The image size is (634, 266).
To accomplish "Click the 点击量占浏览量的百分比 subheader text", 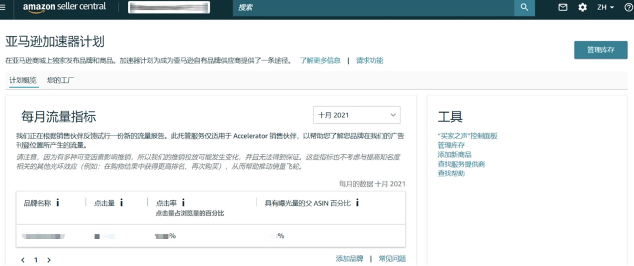I will pyautogui.click(x=190, y=213).
